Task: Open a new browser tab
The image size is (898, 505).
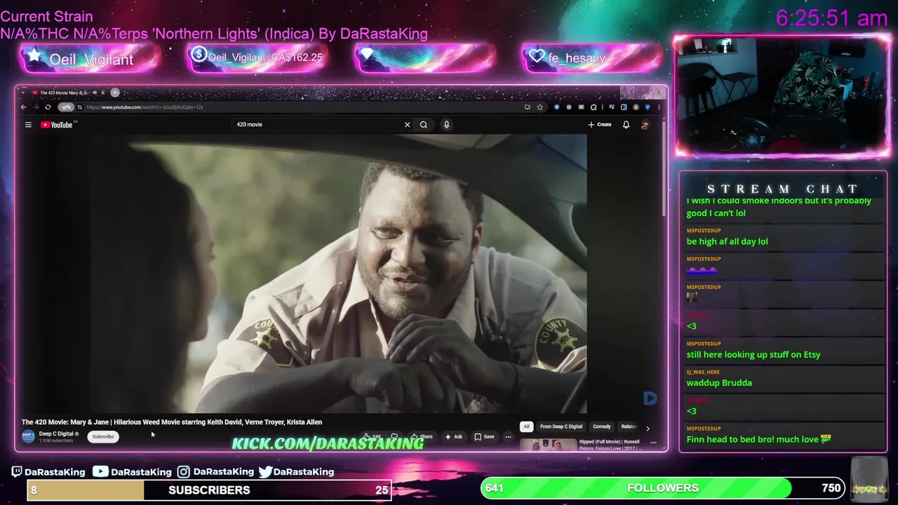Action: (115, 93)
